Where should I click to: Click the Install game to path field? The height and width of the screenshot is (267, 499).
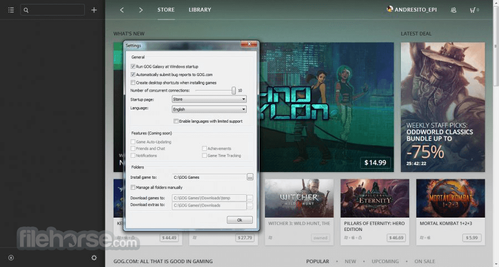point(209,177)
